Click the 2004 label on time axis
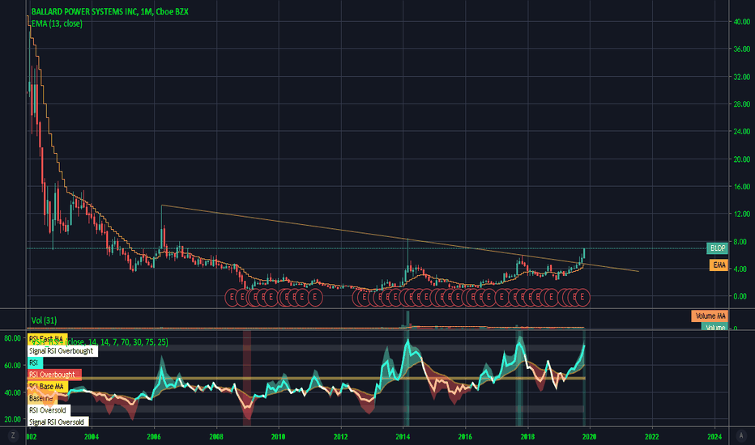Screen dimensions: 755x445 click(x=92, y=437)
